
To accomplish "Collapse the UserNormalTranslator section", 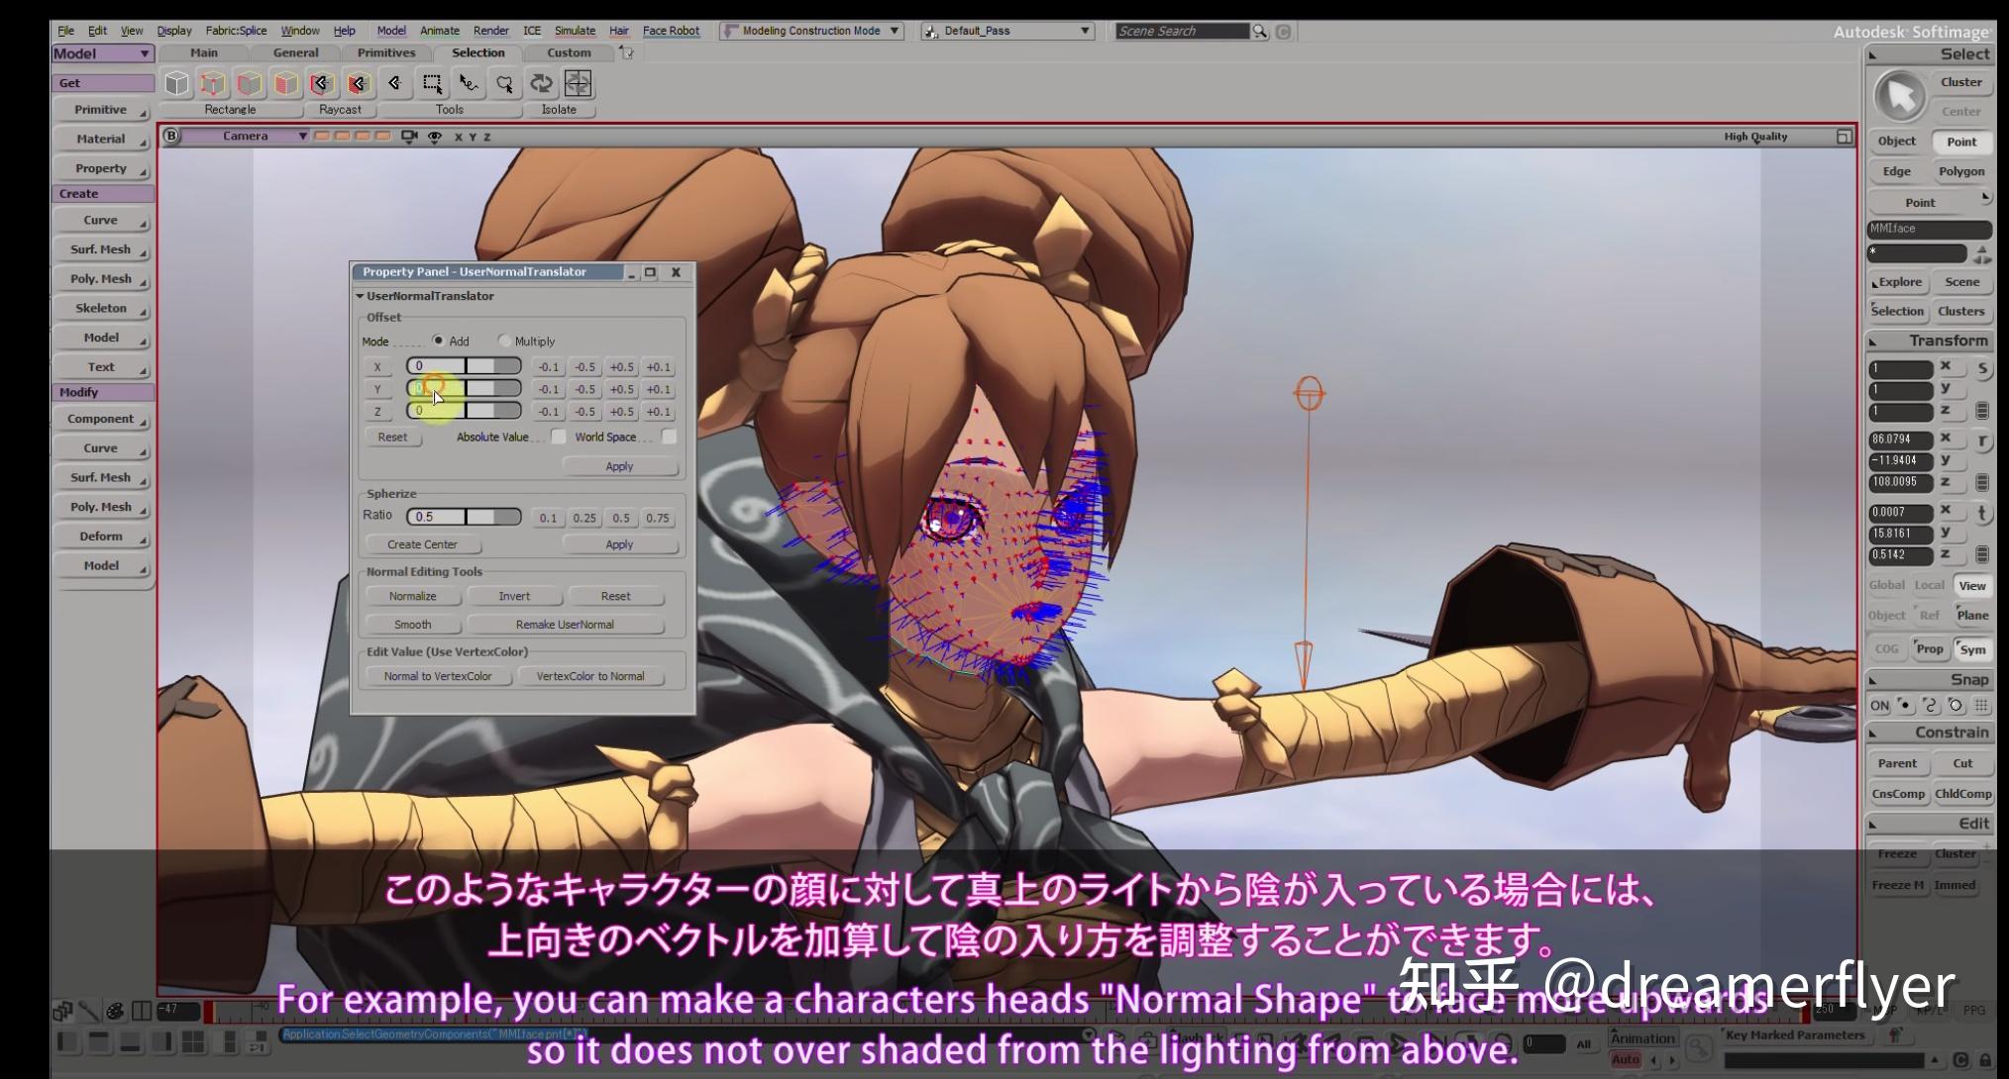I will pos(361,296).
